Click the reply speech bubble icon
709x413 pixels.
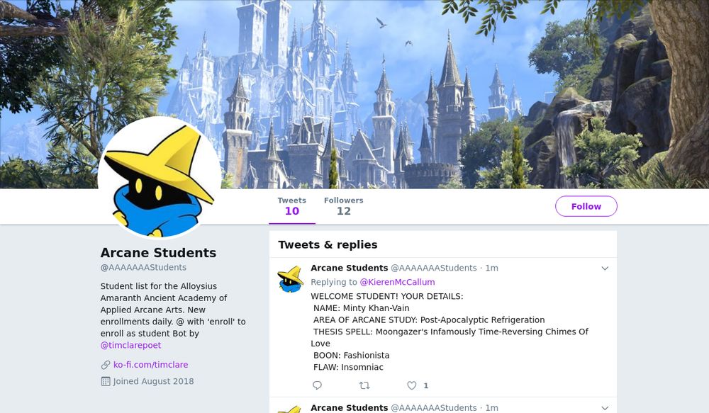[317, 385]
